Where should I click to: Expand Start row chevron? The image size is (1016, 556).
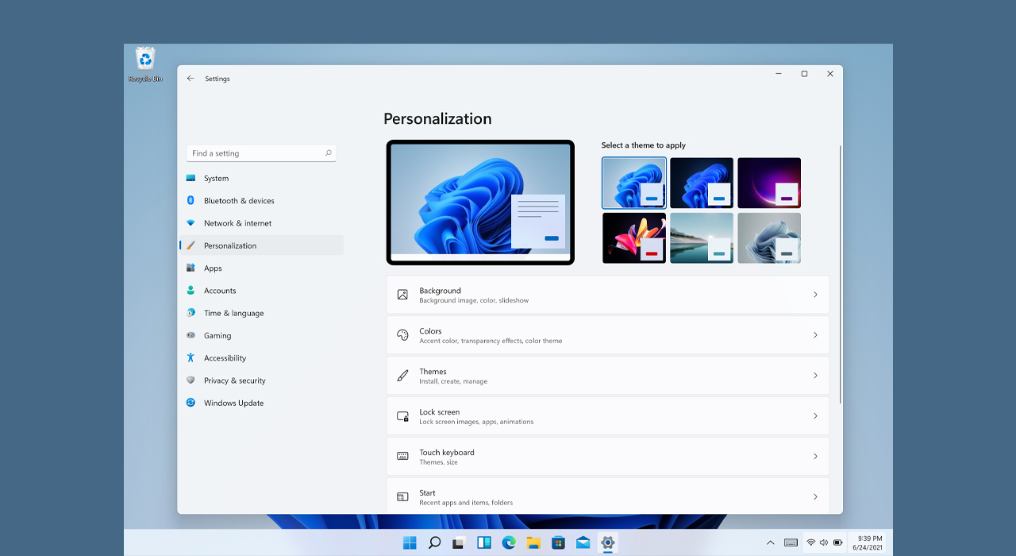pyautogui.click(x=815, y=496)
